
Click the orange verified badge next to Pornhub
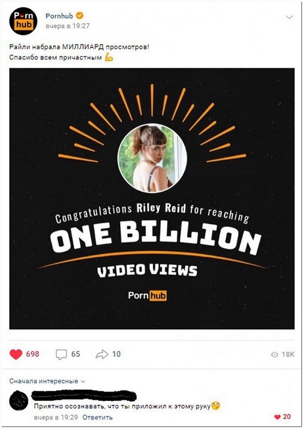(79, 16)
